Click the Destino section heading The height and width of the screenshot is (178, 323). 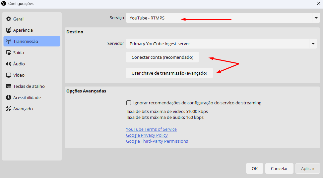pos(75,32)
